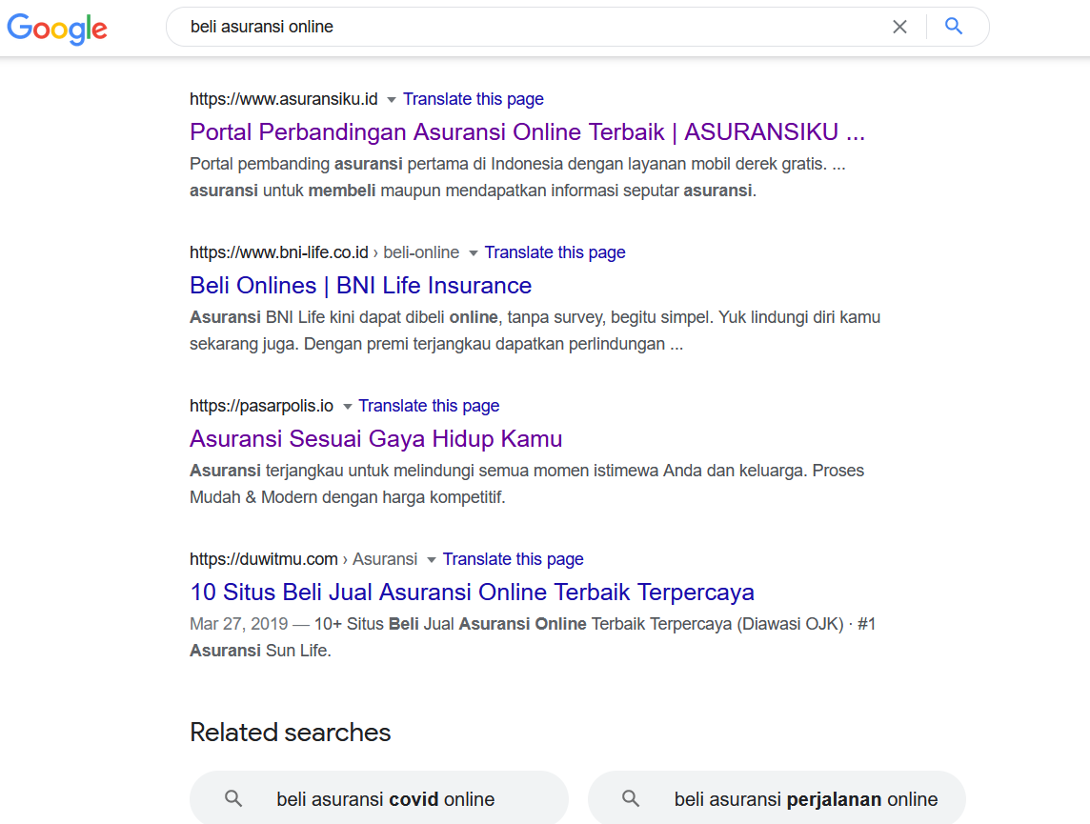Translate the pasarpolis.io result page

[x=429, y=406]
